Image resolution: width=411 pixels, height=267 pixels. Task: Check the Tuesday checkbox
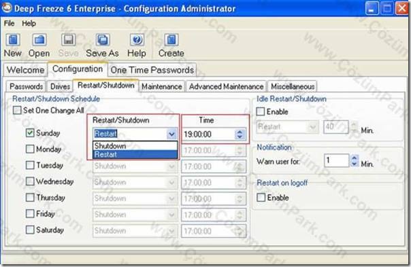click(30, 165)
